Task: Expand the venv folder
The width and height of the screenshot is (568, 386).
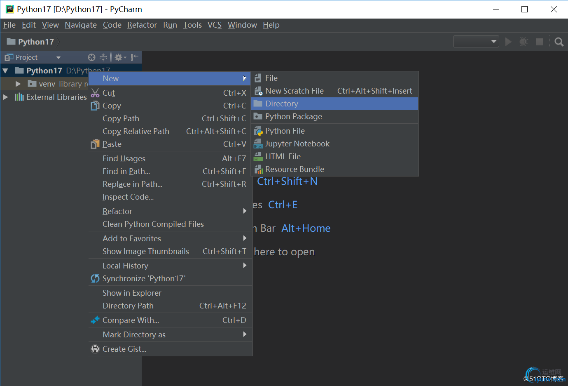Action: pyautogui.click(x=18, y=84)
